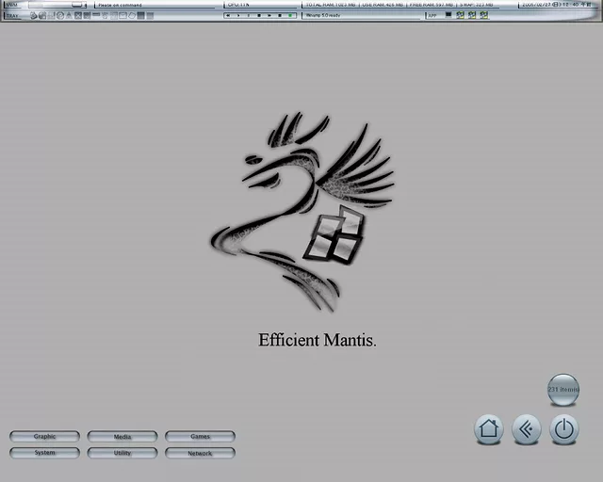Open the Utility category
The image size is (603, 482).
point(122,453)
